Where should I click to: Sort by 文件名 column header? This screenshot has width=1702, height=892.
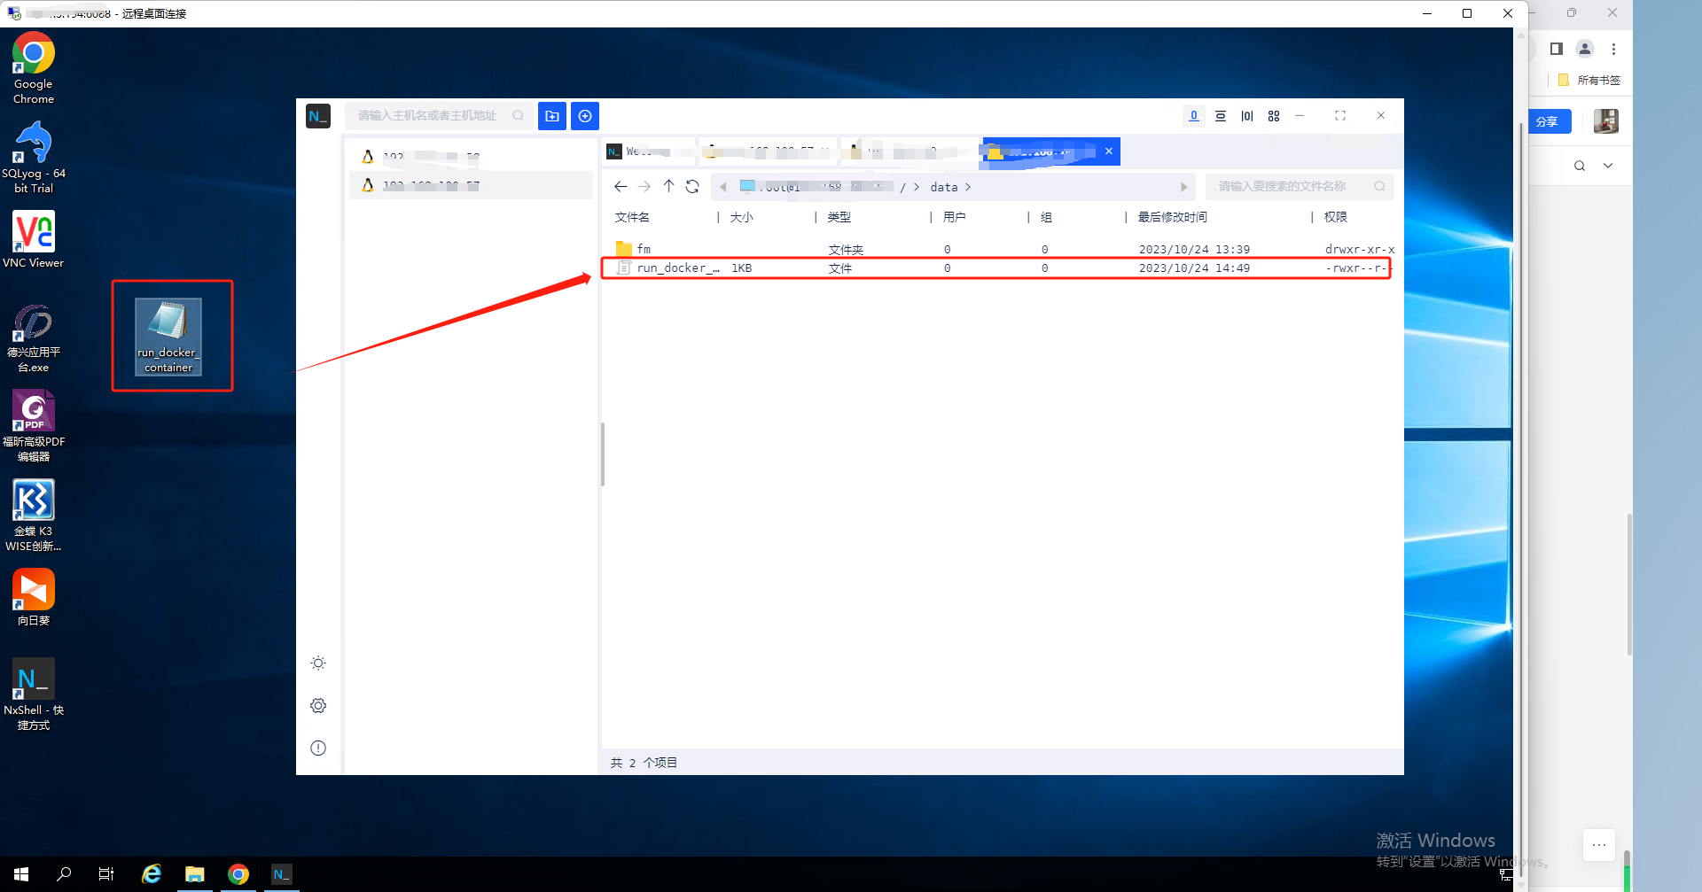[x=632, y=217]
